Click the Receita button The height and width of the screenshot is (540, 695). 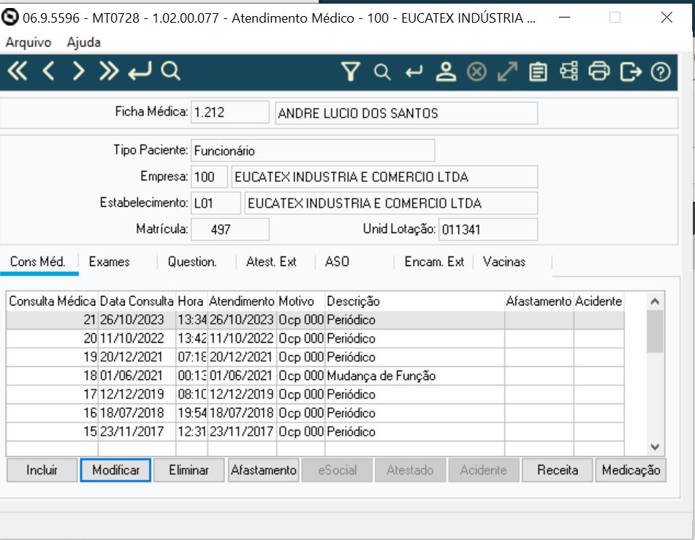pos(557,471)
